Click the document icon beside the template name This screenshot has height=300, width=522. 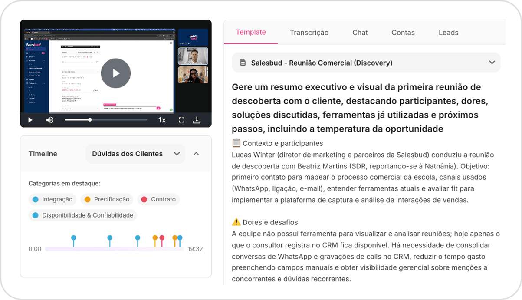pyautogui.click(x=243, y=63)
